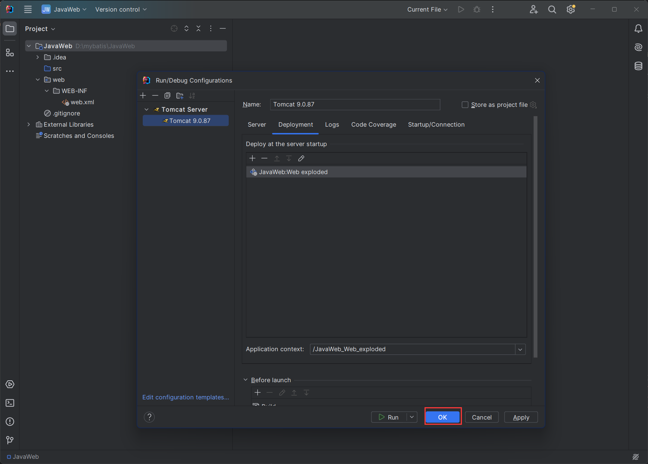Open Application context dropdown
648x464 pixels.
pyautogui.click(x=520, y=349)
